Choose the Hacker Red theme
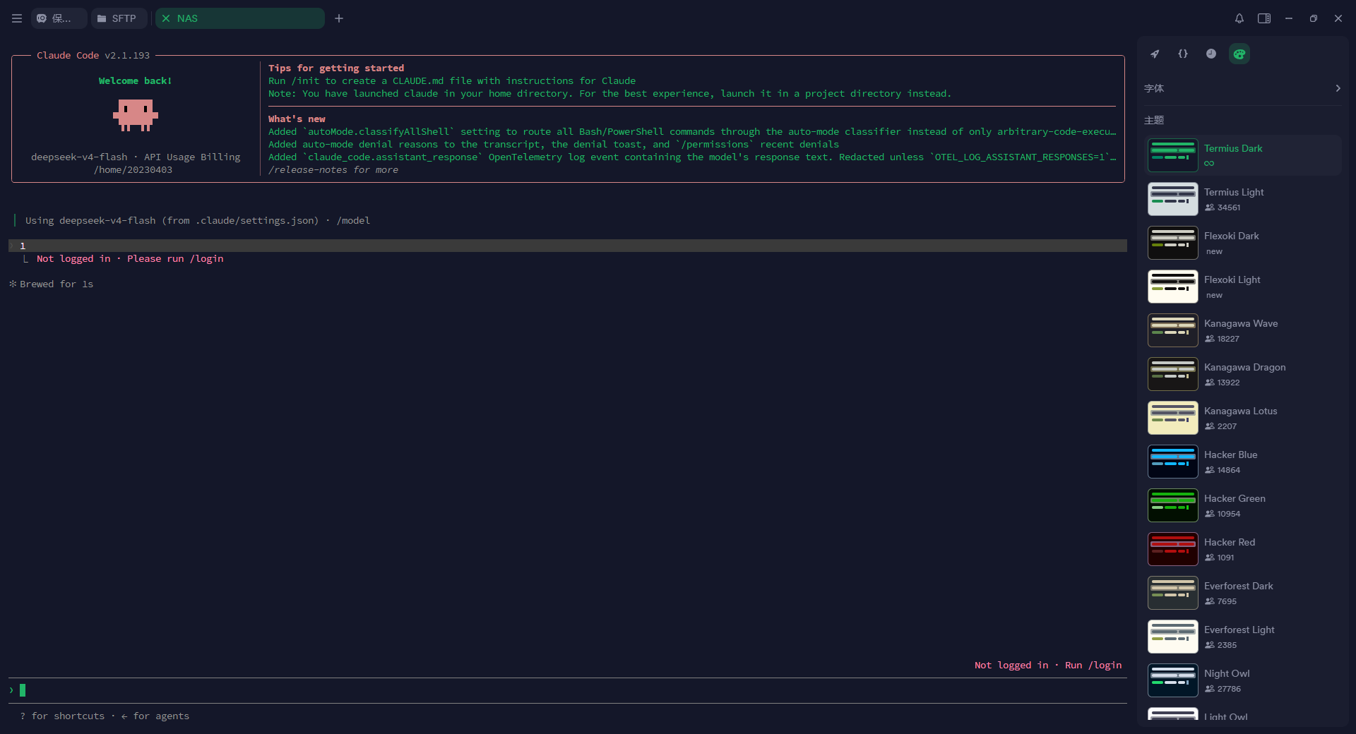This screenshot has width=1356, height=734. [x=1242, y=549]
